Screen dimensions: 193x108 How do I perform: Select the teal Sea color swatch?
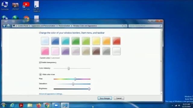click(65, 41)
